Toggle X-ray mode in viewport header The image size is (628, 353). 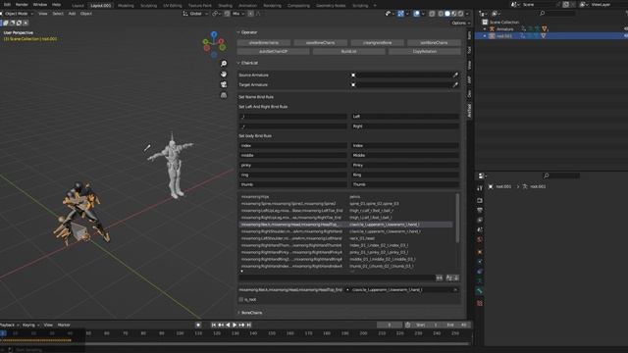tap(432, 14)
